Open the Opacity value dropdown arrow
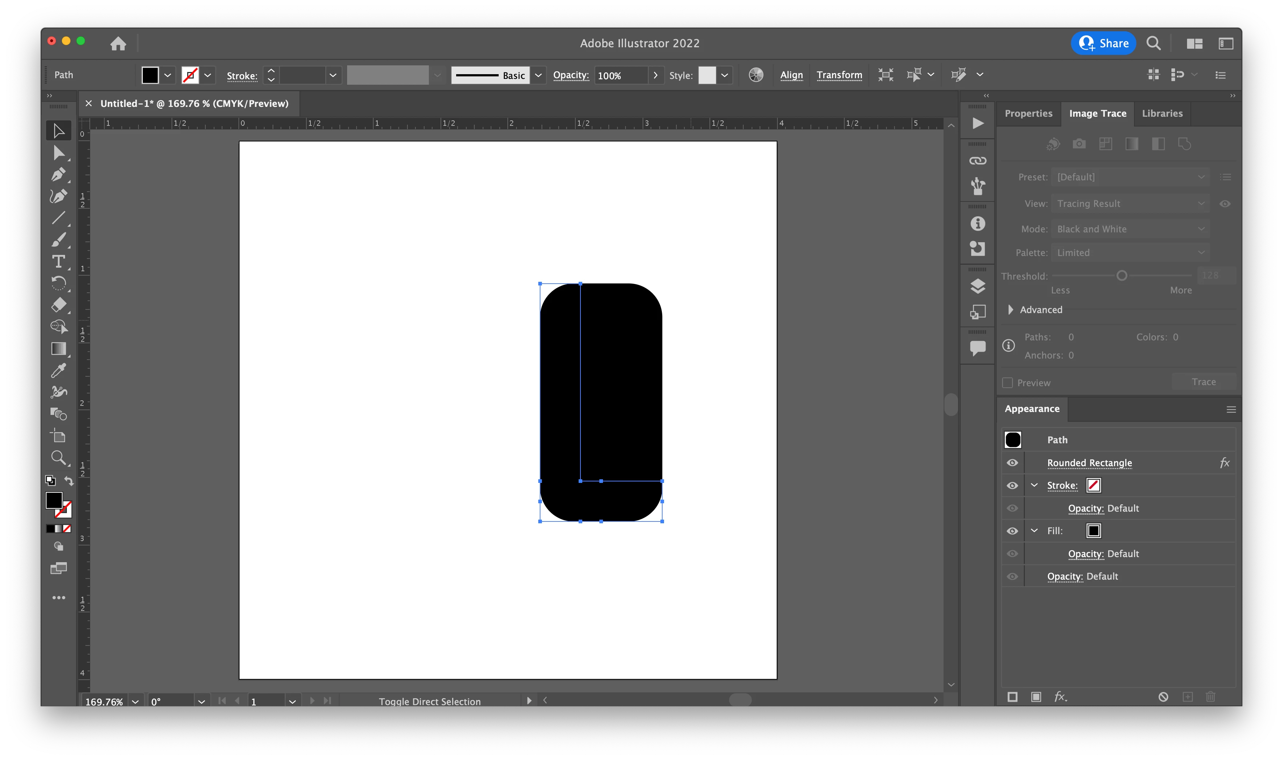 pyautogui.click(x=655, y=75)
